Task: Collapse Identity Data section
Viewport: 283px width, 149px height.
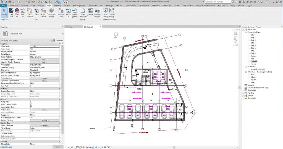Action: coord(60,123)
